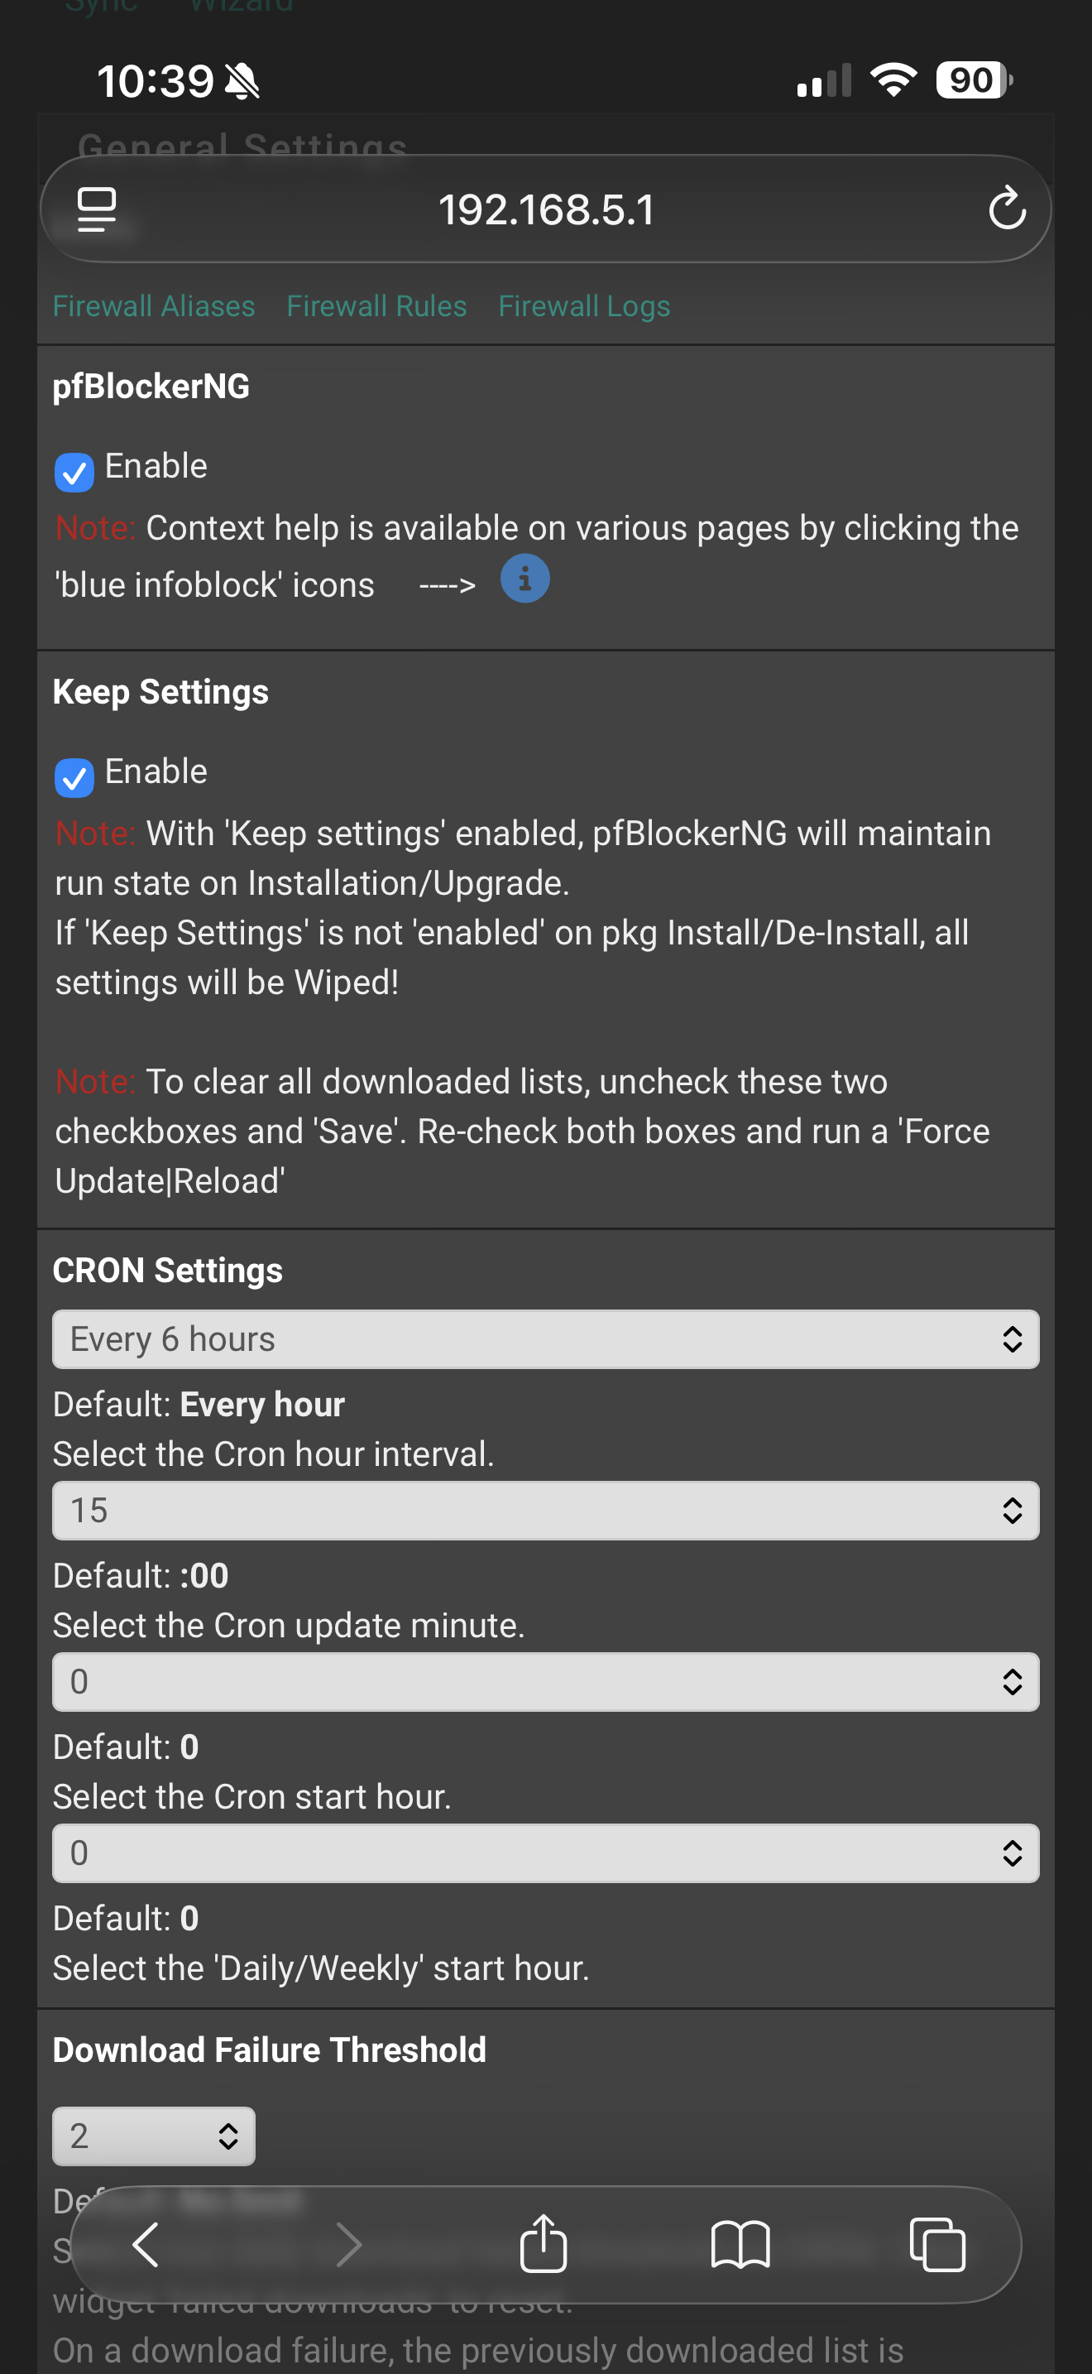Viewport: 1092px width, 2374px height.
Task: Go to Firewall Aliases
Action: point(154,306)
